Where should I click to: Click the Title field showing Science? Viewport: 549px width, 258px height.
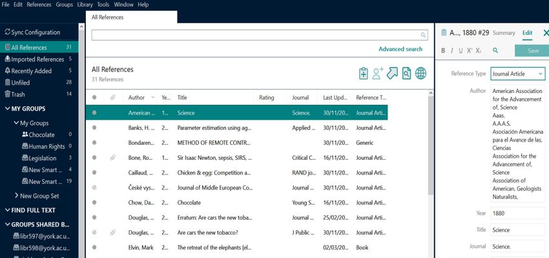(x=518, y=230)
